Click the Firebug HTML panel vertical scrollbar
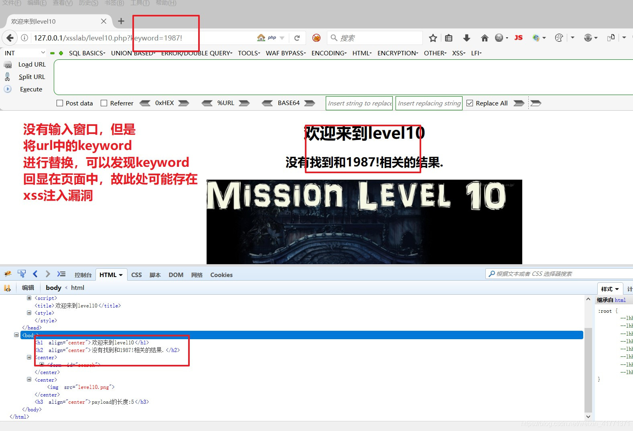Screen dimensions: 633x431 (x=588, y=370)
